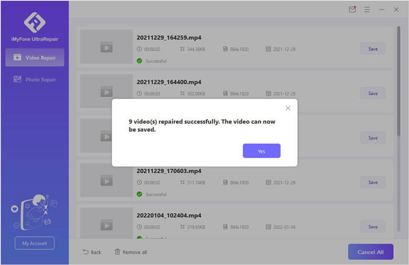Viewport: 409px width, 265px height.
Task: Click the My Account button
Action: [35, 243]
